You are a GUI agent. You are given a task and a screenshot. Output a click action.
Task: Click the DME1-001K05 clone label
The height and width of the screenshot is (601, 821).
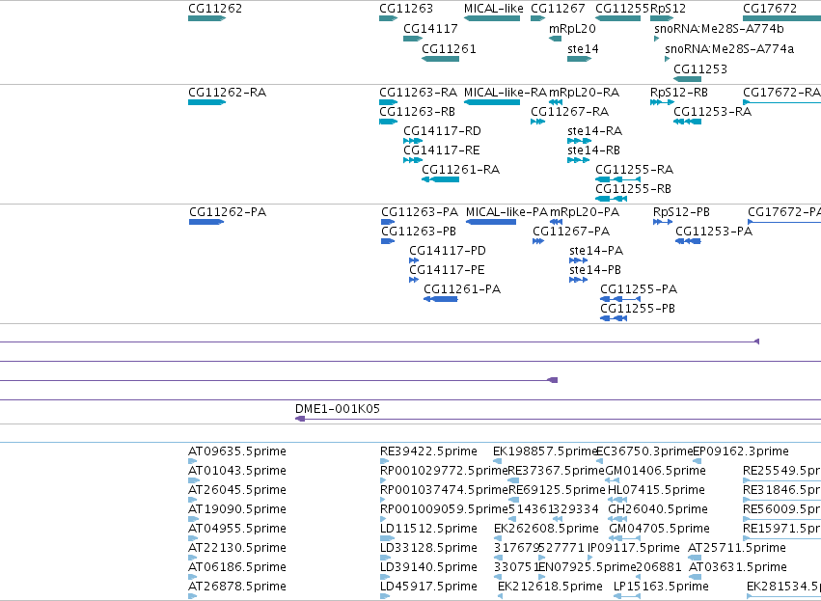[338, 409]
